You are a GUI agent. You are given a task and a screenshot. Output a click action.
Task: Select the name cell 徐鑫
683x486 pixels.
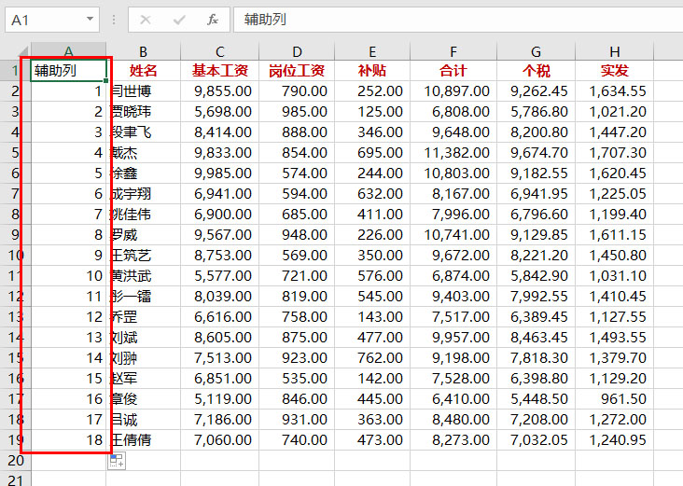click(144, 173)
